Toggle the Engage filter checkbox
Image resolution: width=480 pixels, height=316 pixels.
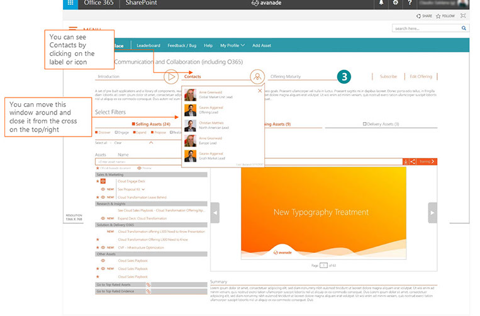point(117,133)
